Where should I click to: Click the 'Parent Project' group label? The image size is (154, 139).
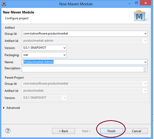(14, 78)
